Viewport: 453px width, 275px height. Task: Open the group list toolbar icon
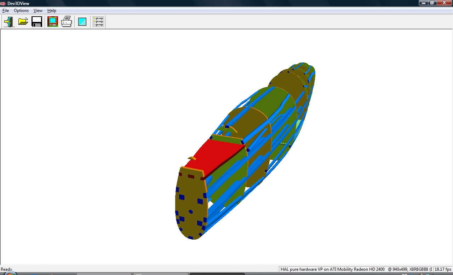coord(98,22)
